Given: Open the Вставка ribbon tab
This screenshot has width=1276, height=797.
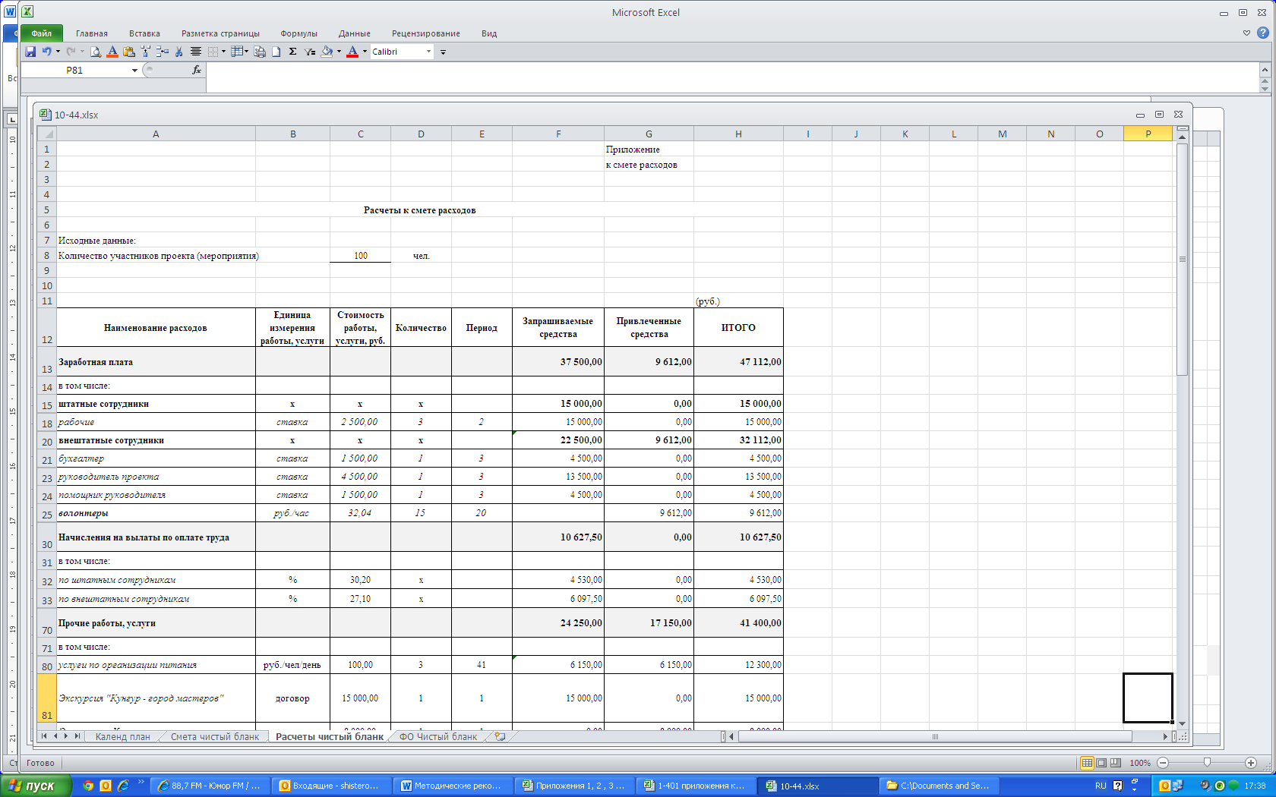Looking at the screenshot, I should tap(144, 33).
